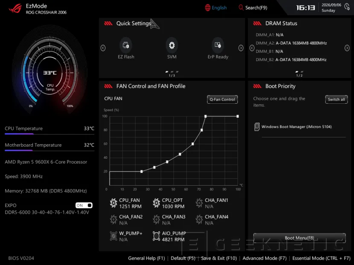Open Q-Fan Control
354x265 pixels.
tap(222, 99)
